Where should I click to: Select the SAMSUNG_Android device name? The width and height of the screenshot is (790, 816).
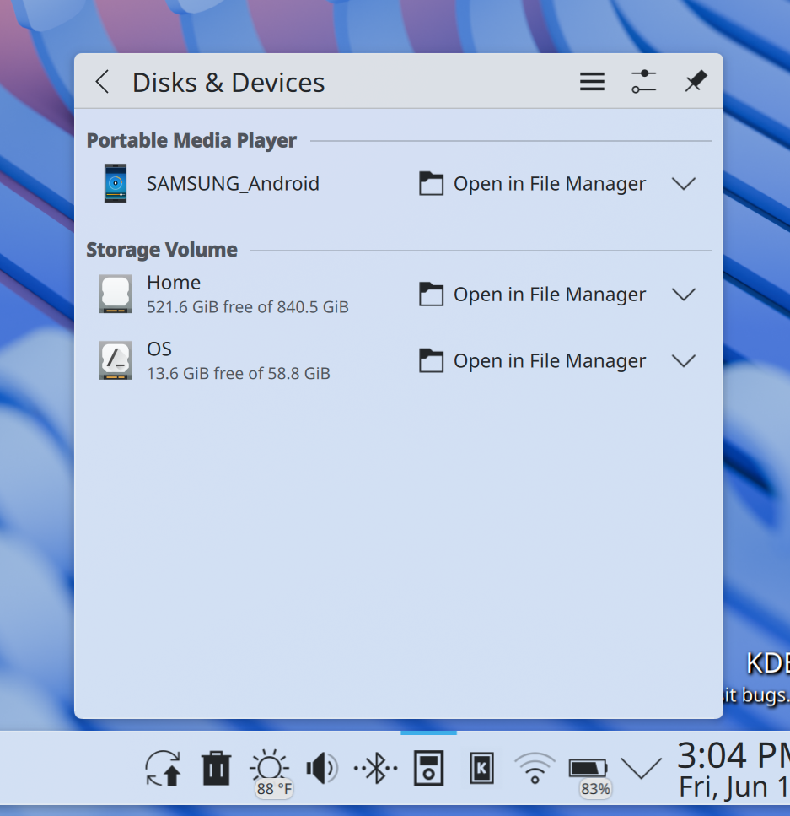coord(233,184)
